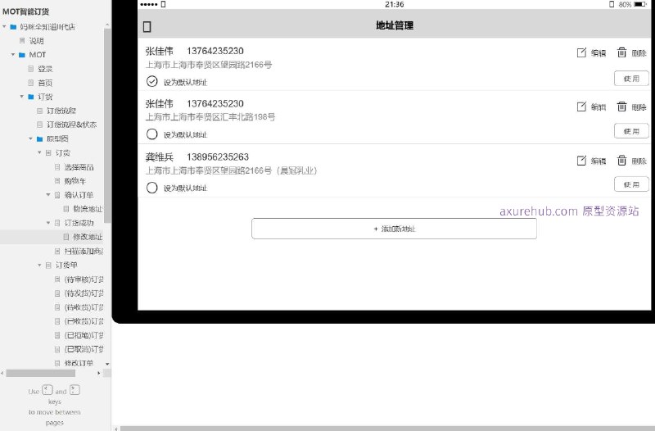
Task: Open the (待发货)订货单 page
Action: coord(84,293)
